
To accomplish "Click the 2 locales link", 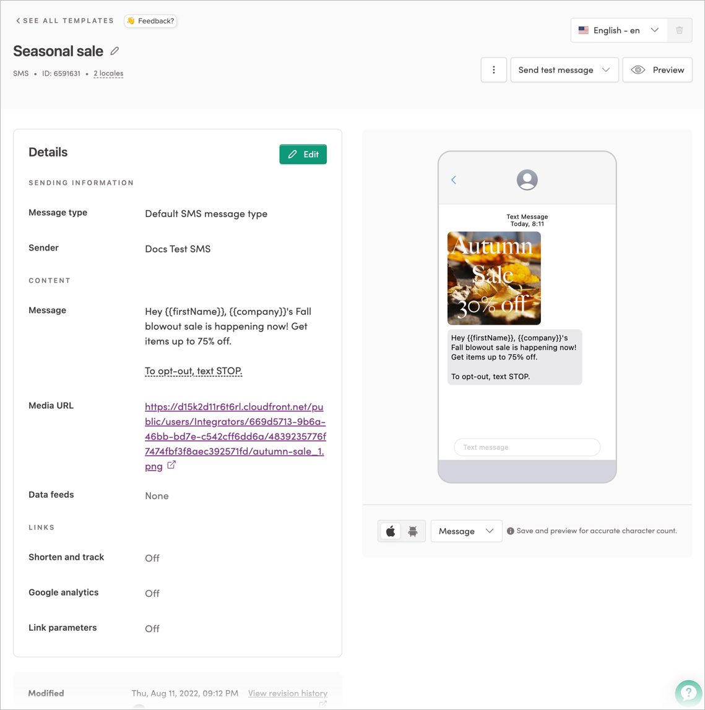I will [108, 74].
